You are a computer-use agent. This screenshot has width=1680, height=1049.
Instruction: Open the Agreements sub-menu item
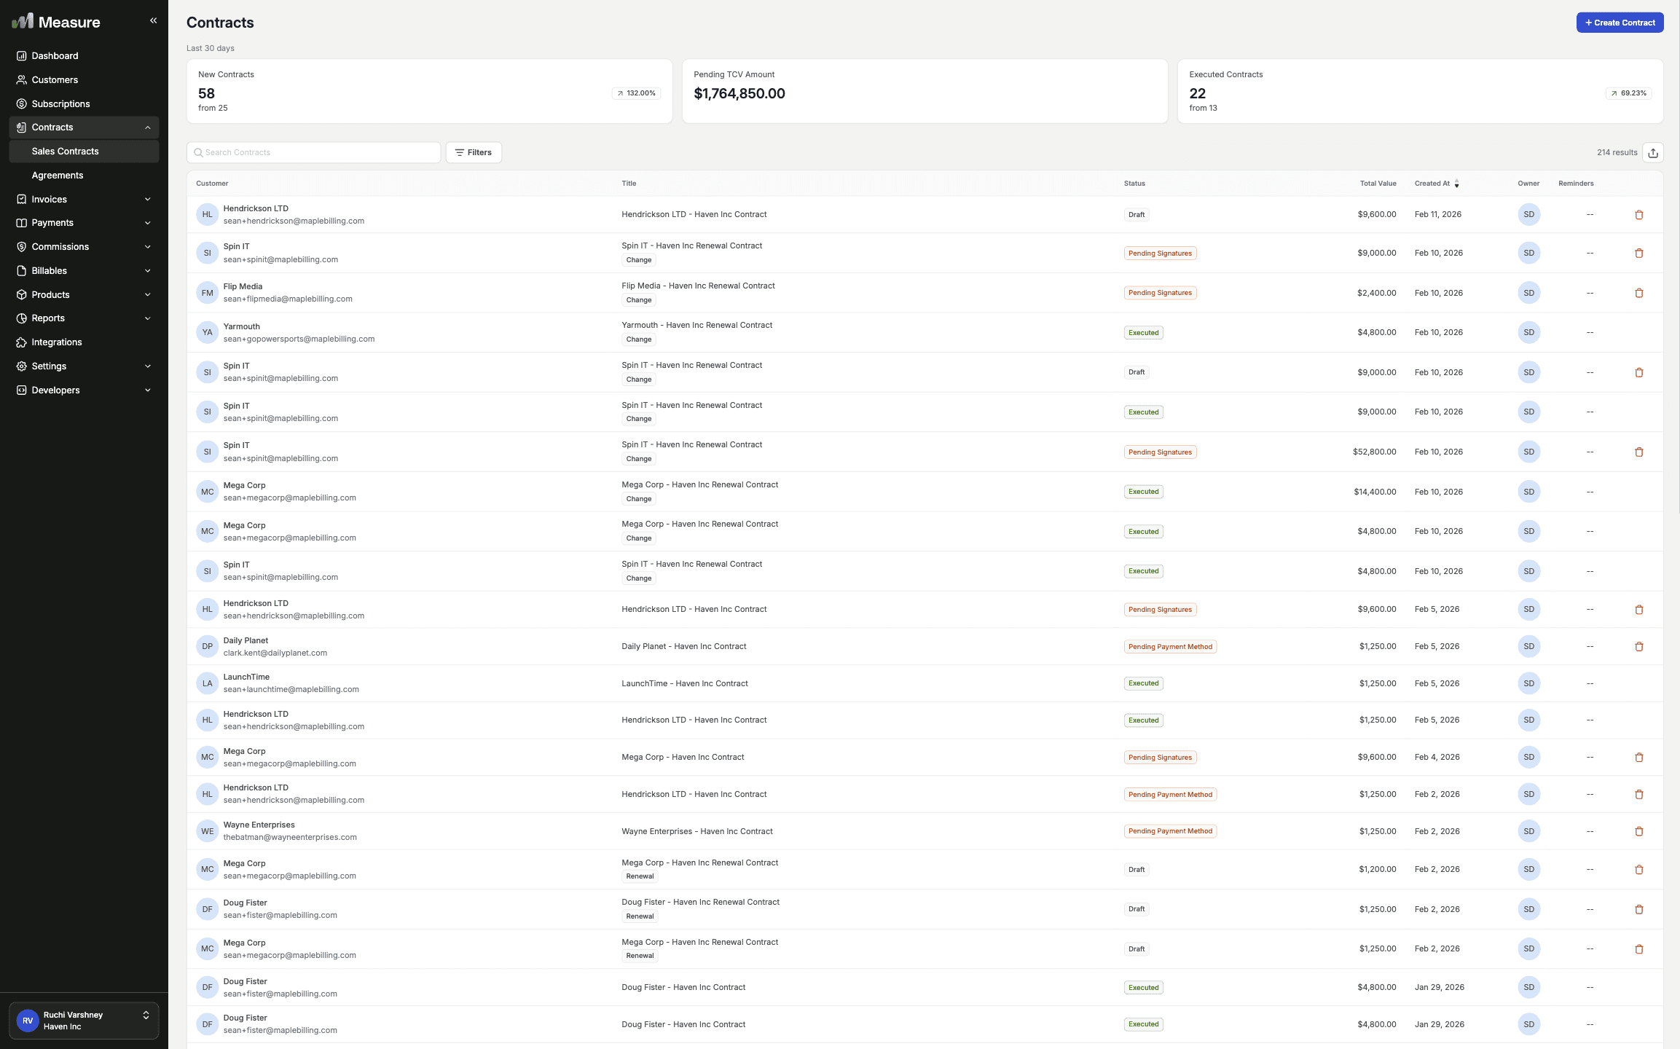click(58, 176)
